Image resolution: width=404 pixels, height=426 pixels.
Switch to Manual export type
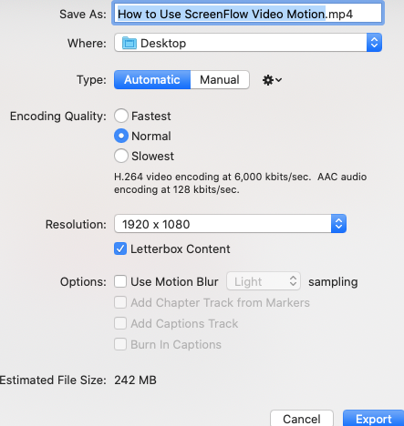coord(220,80)
